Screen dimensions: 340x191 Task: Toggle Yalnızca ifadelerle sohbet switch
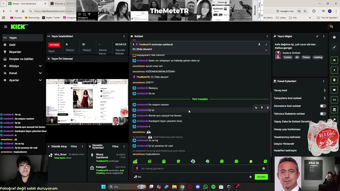pos(323,114)
